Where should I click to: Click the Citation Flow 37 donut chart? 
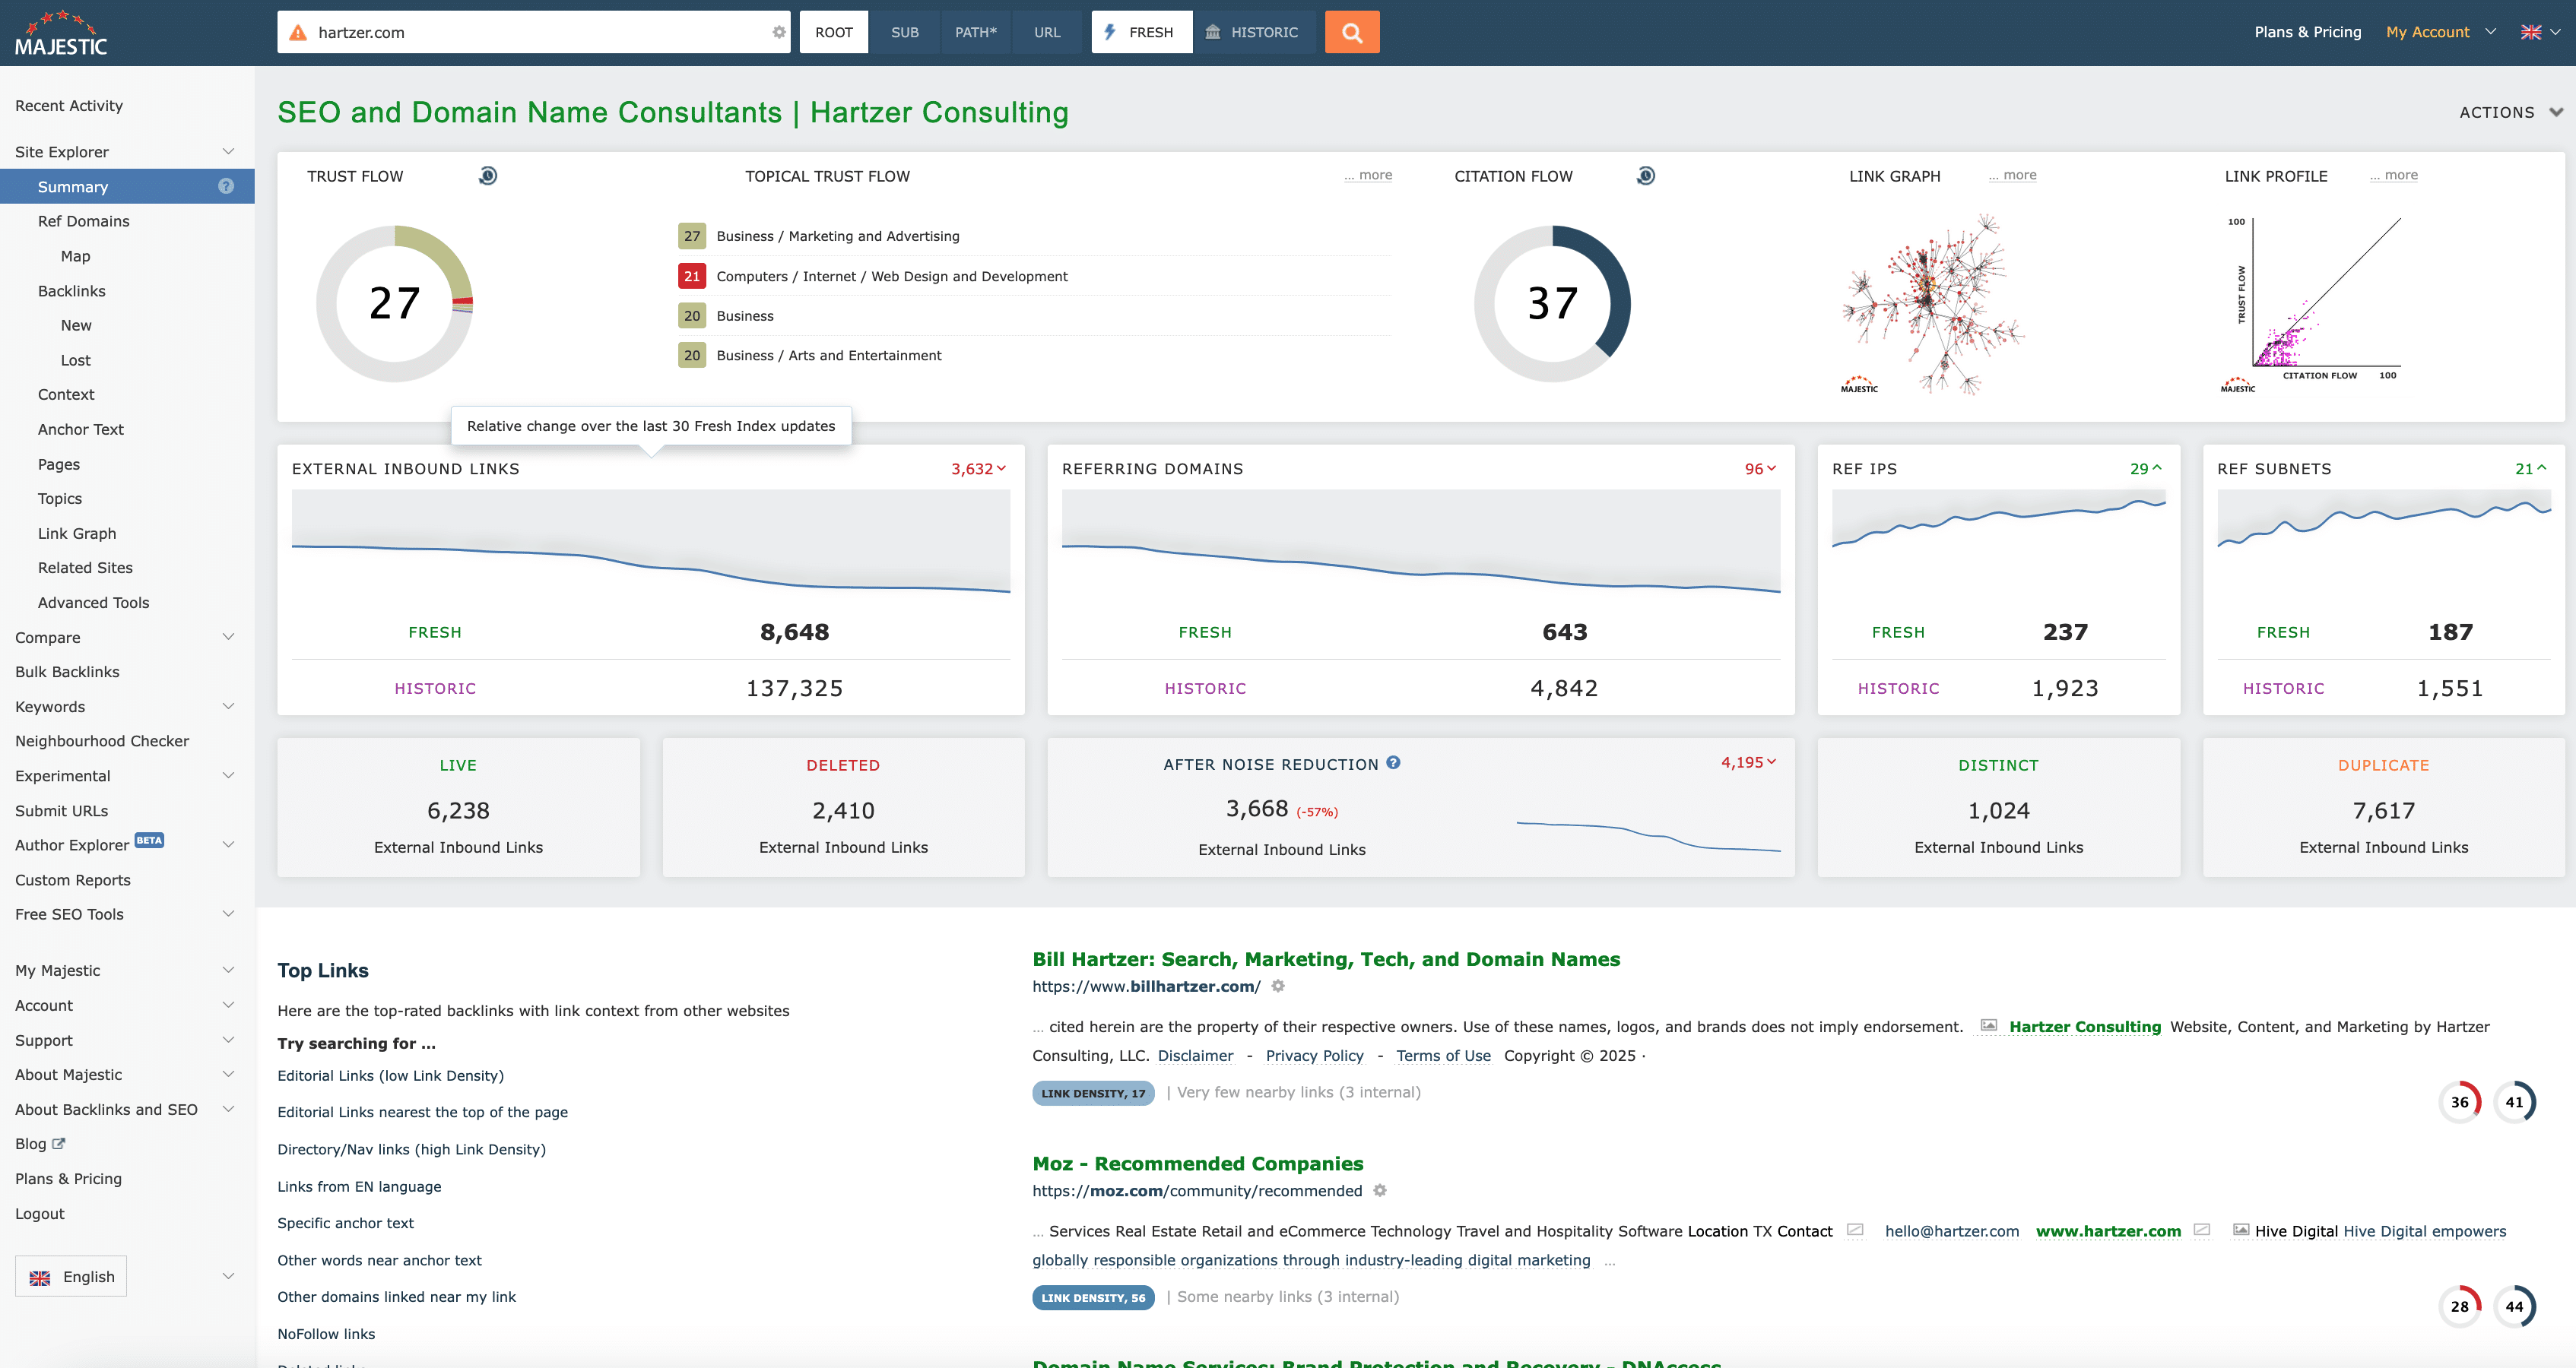pos(1552,302)
